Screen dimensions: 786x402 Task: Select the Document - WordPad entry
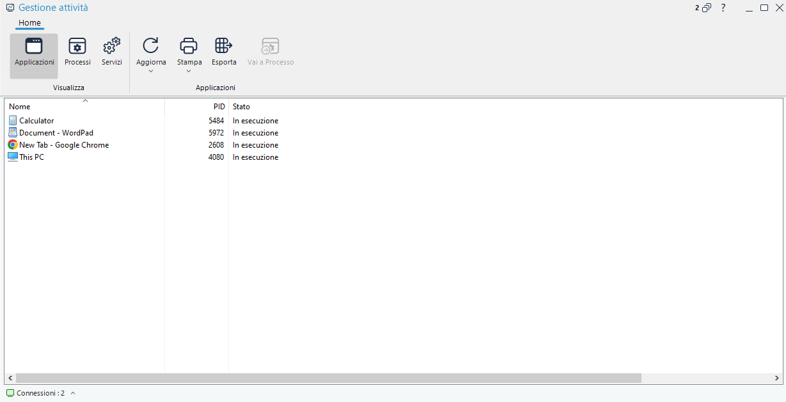click(x=56, y=133)
